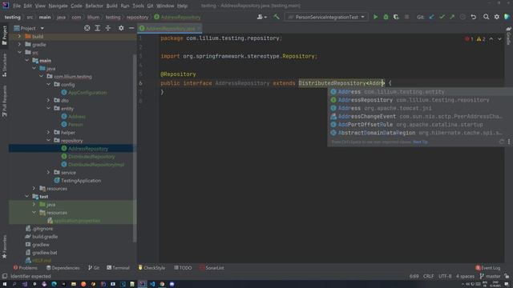Expand all icon in Project panel
The image size is (513, 288).
98,29
